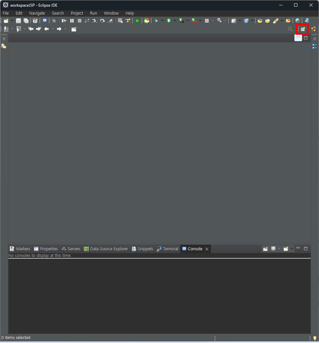Toggle Use Step Filters icon

(128, 21)
